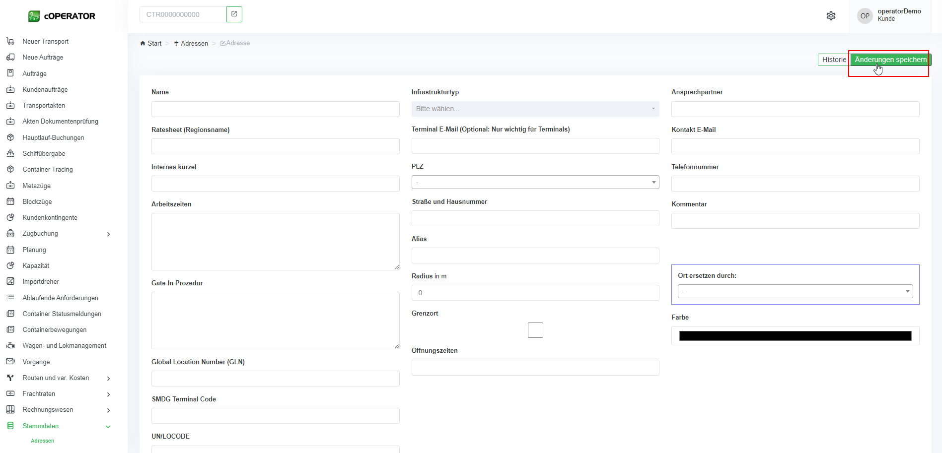Open the PLZ dropdown

tap(535, 182)
